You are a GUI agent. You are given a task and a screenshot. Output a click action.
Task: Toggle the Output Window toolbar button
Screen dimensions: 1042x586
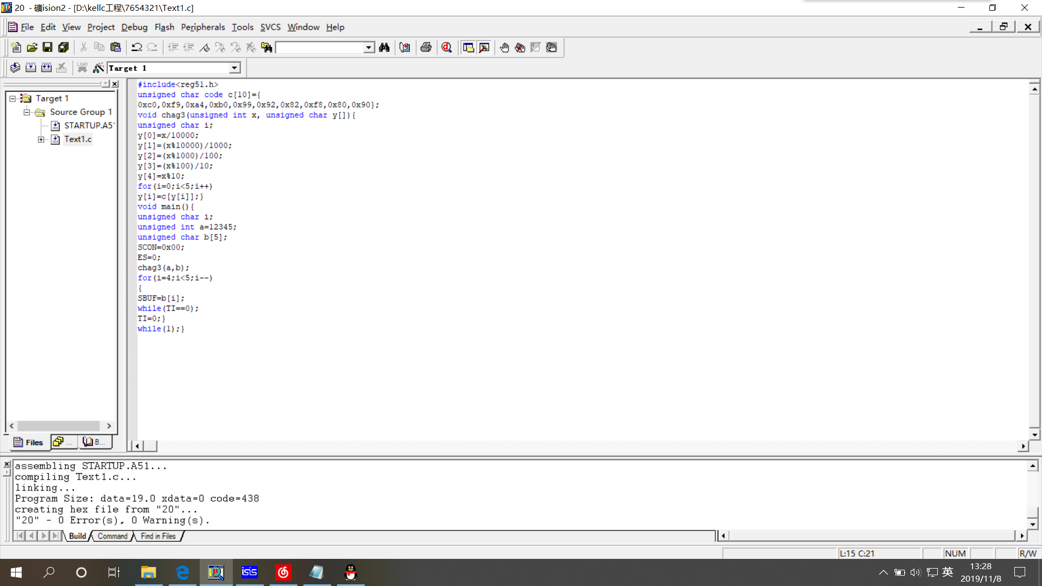pos(484,48)
